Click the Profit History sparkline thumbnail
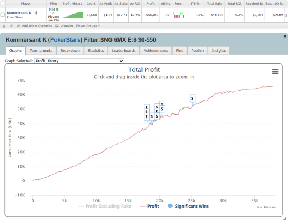Image resolution: width=288 pixels, height=222 pixels. pos(72,15)
